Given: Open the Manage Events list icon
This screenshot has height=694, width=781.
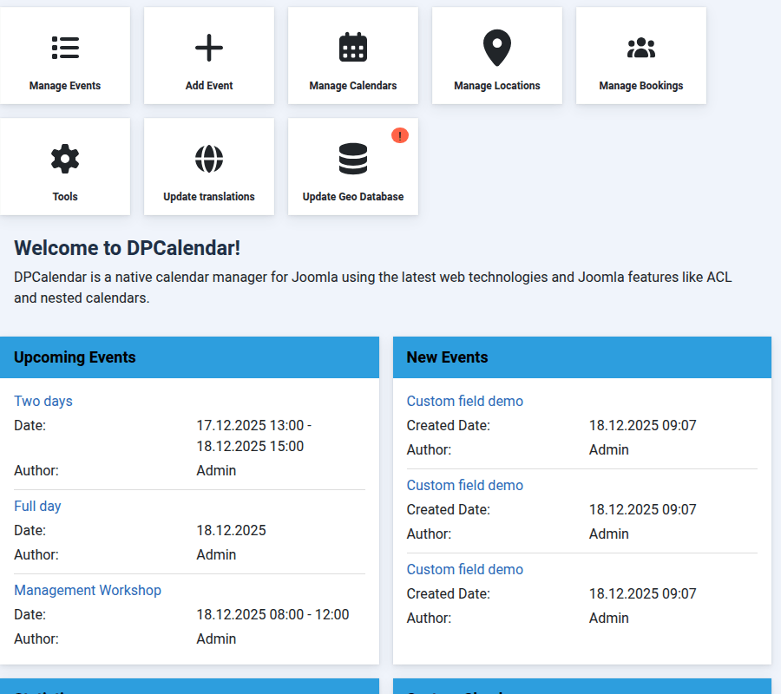Looking at the screenshot, I should [x=65, y=48].
